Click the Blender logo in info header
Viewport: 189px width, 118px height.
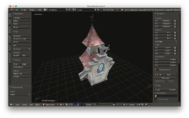122,10
